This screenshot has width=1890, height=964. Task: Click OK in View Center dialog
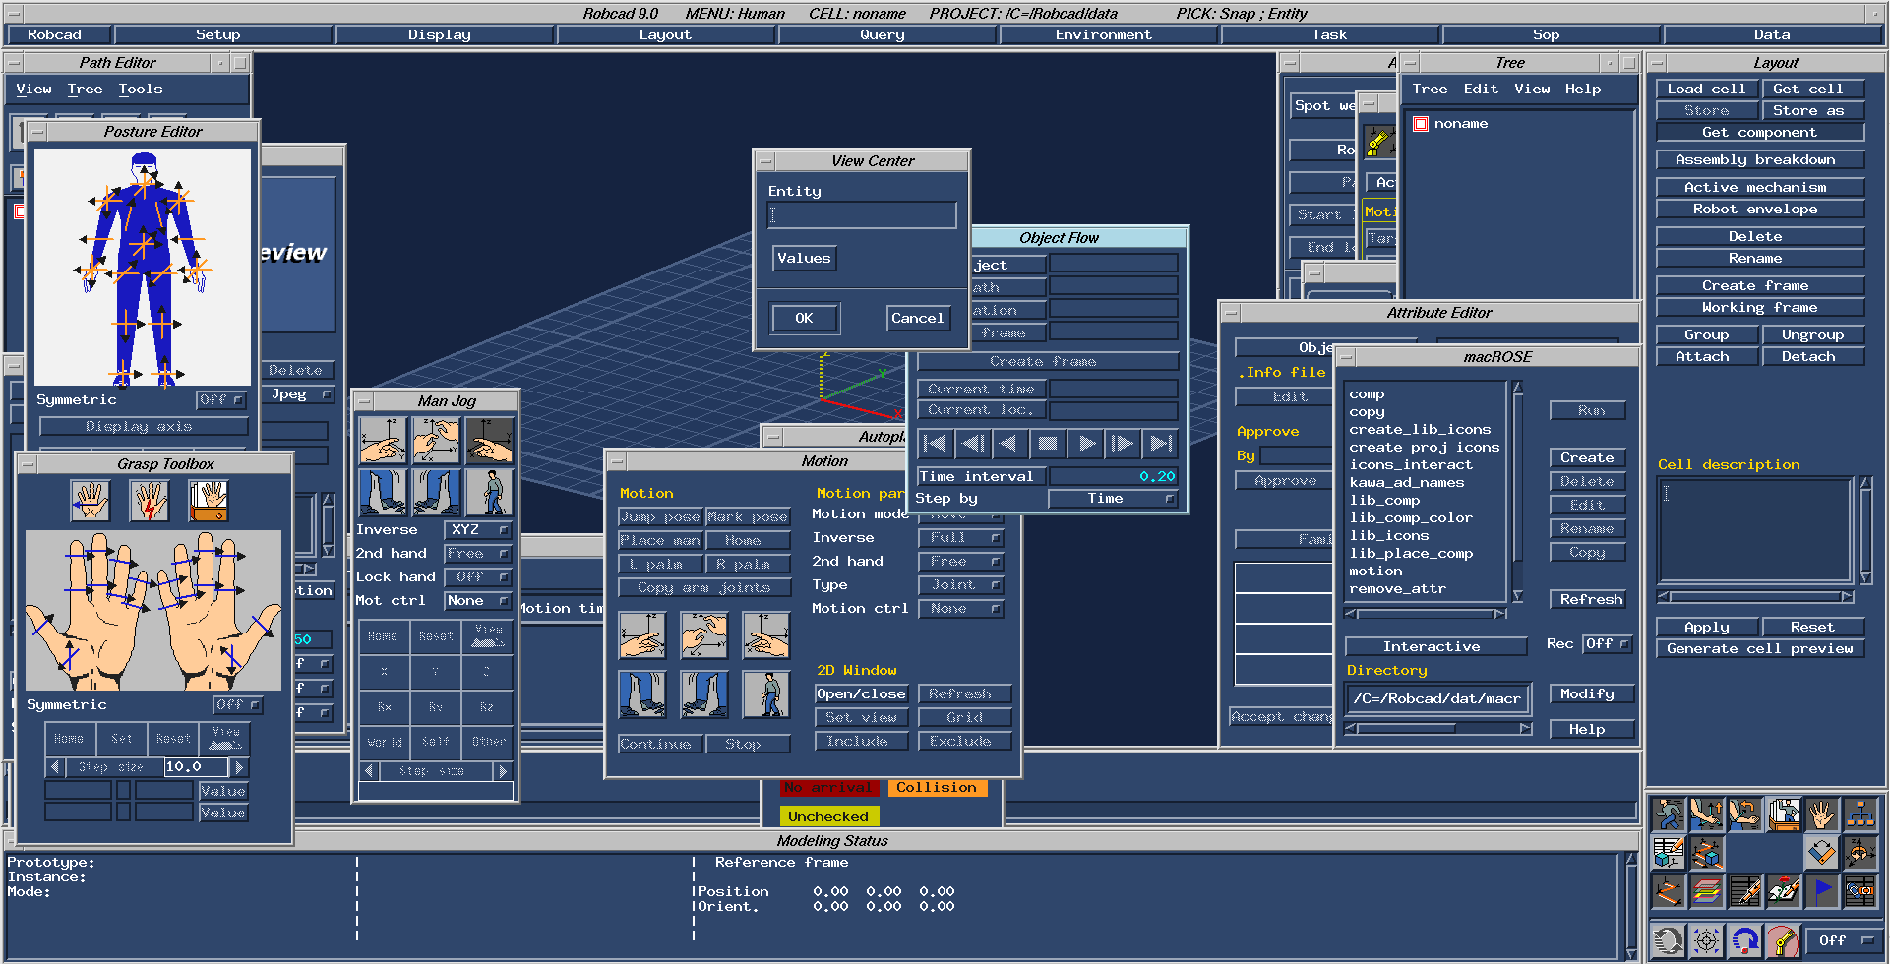tap(805, 318)
